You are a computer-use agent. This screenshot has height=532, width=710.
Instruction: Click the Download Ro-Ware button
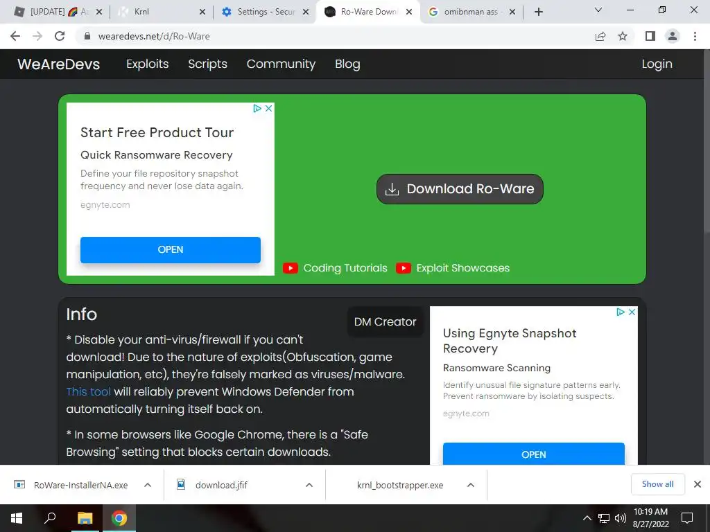click(x=460, y=188)
